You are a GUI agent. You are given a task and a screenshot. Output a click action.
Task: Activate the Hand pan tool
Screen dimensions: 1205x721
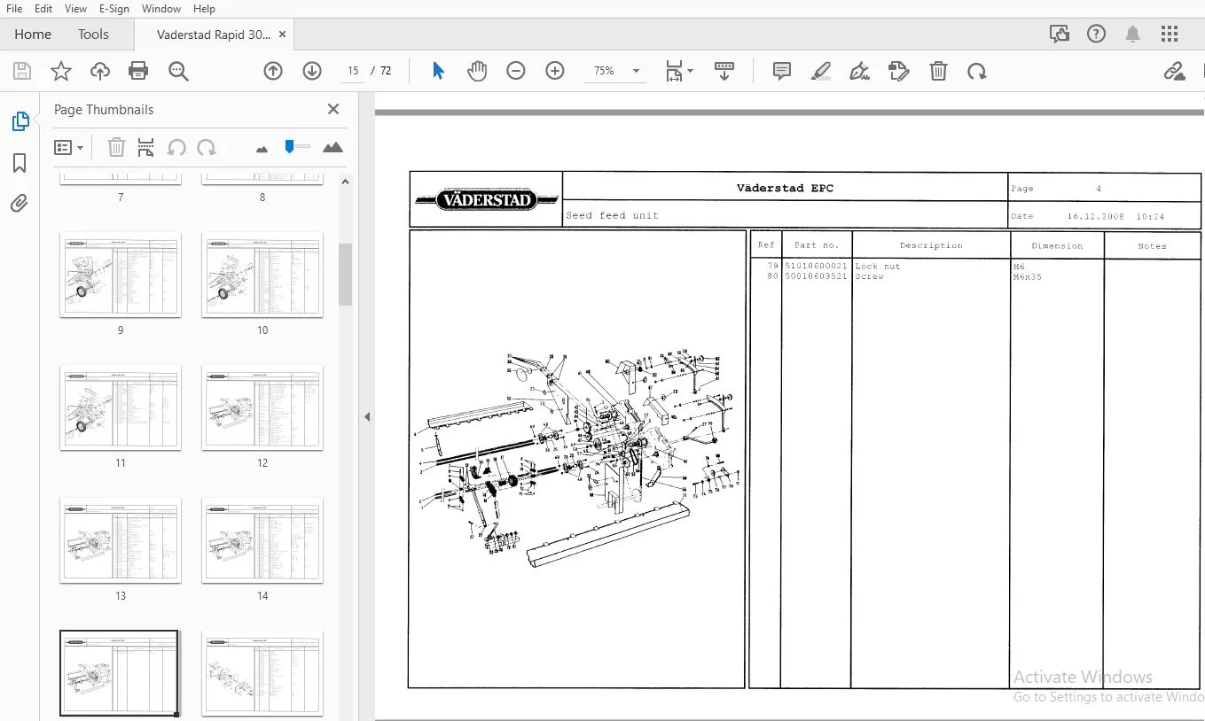pos(477,71)
